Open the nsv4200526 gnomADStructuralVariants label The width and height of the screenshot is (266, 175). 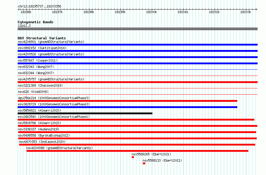tap(51, 54)
